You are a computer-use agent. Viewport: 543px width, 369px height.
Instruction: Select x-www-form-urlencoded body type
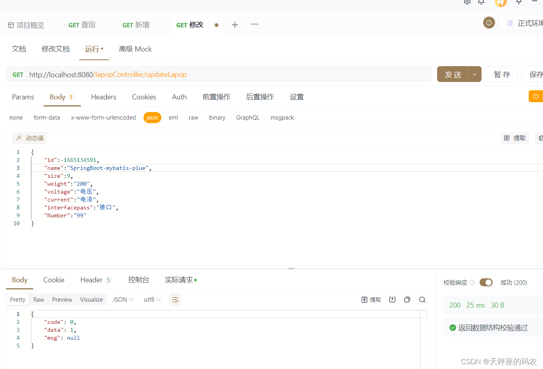[103, 118]
